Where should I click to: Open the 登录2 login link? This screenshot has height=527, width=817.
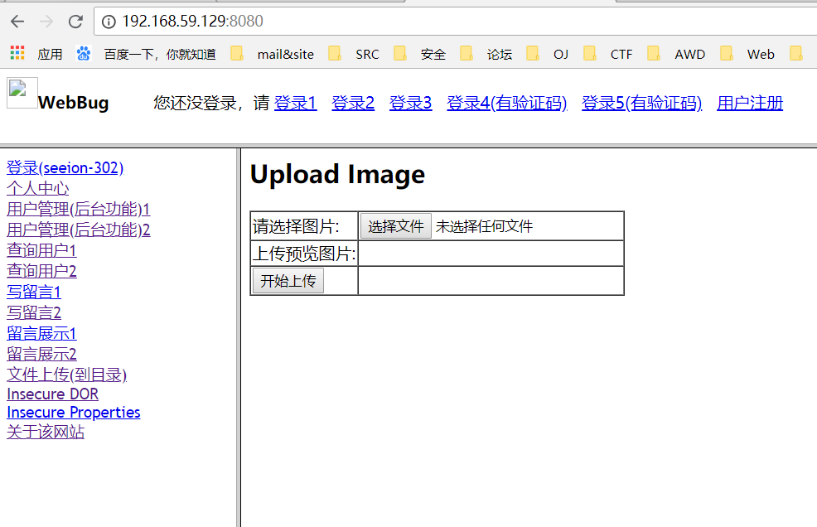tap(353, 104)
